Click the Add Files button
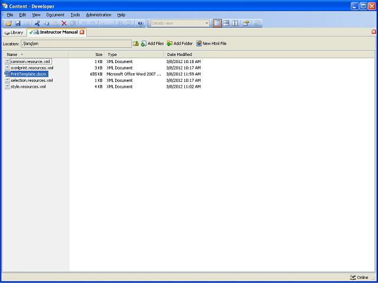This screenshot has height=283, width=378. coord(152,44)
